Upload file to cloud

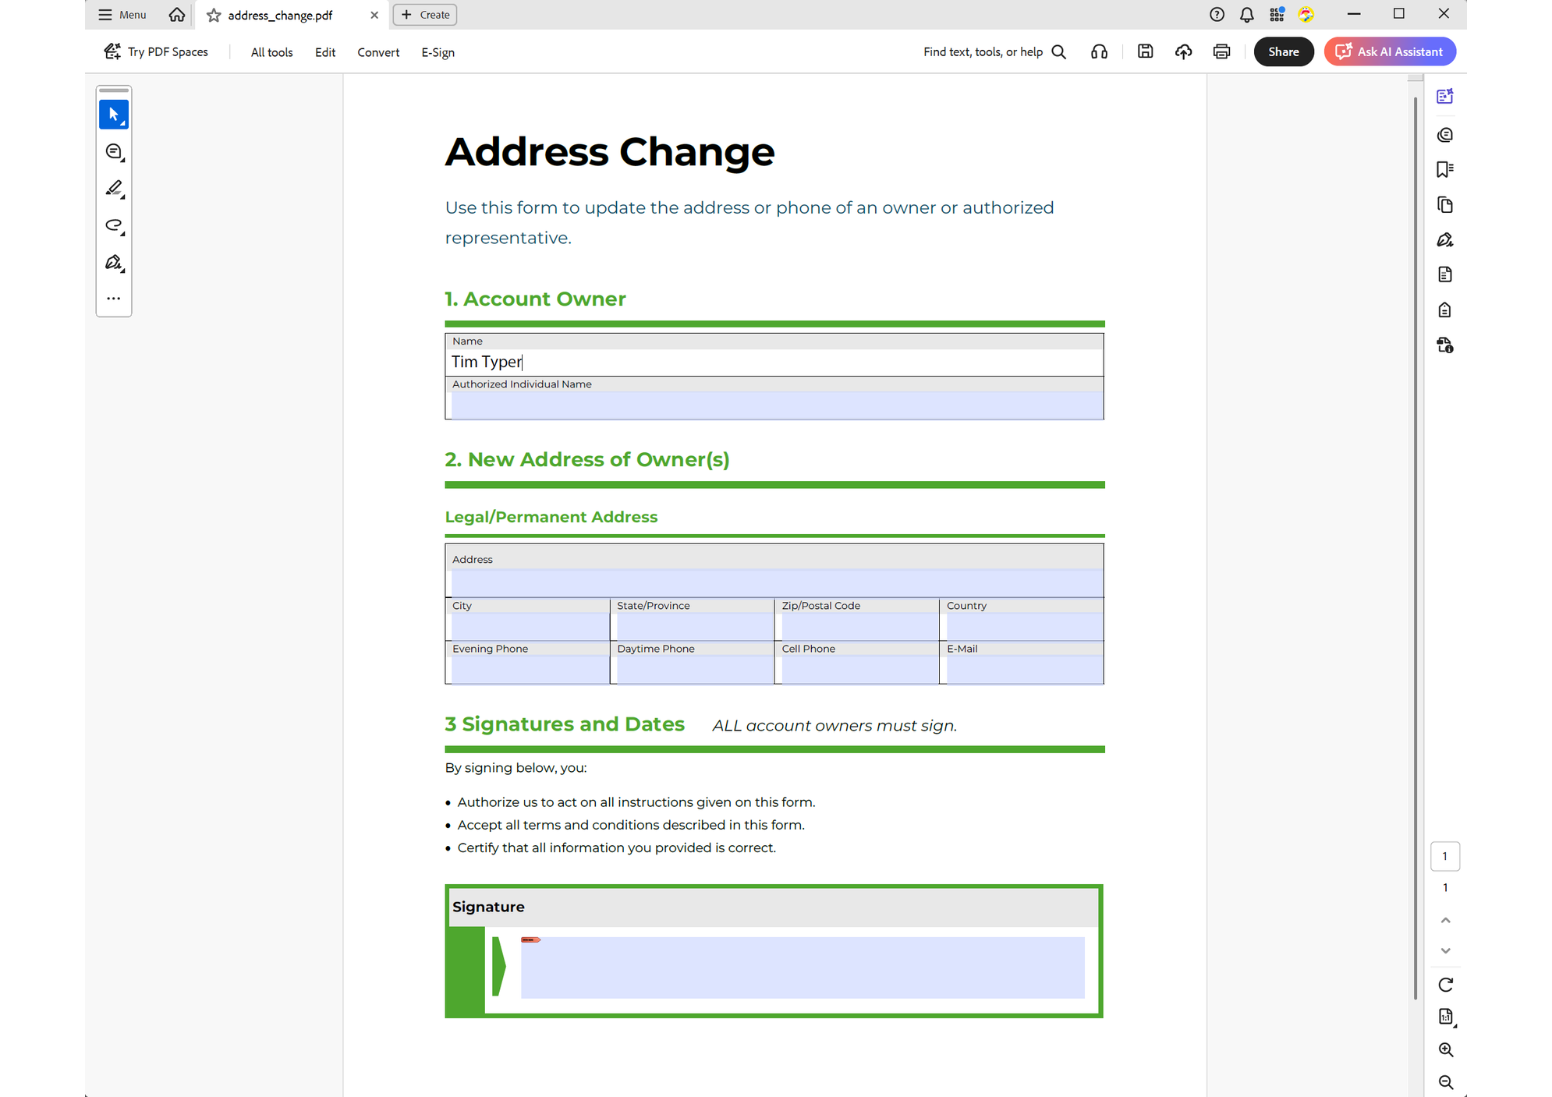1183,52
